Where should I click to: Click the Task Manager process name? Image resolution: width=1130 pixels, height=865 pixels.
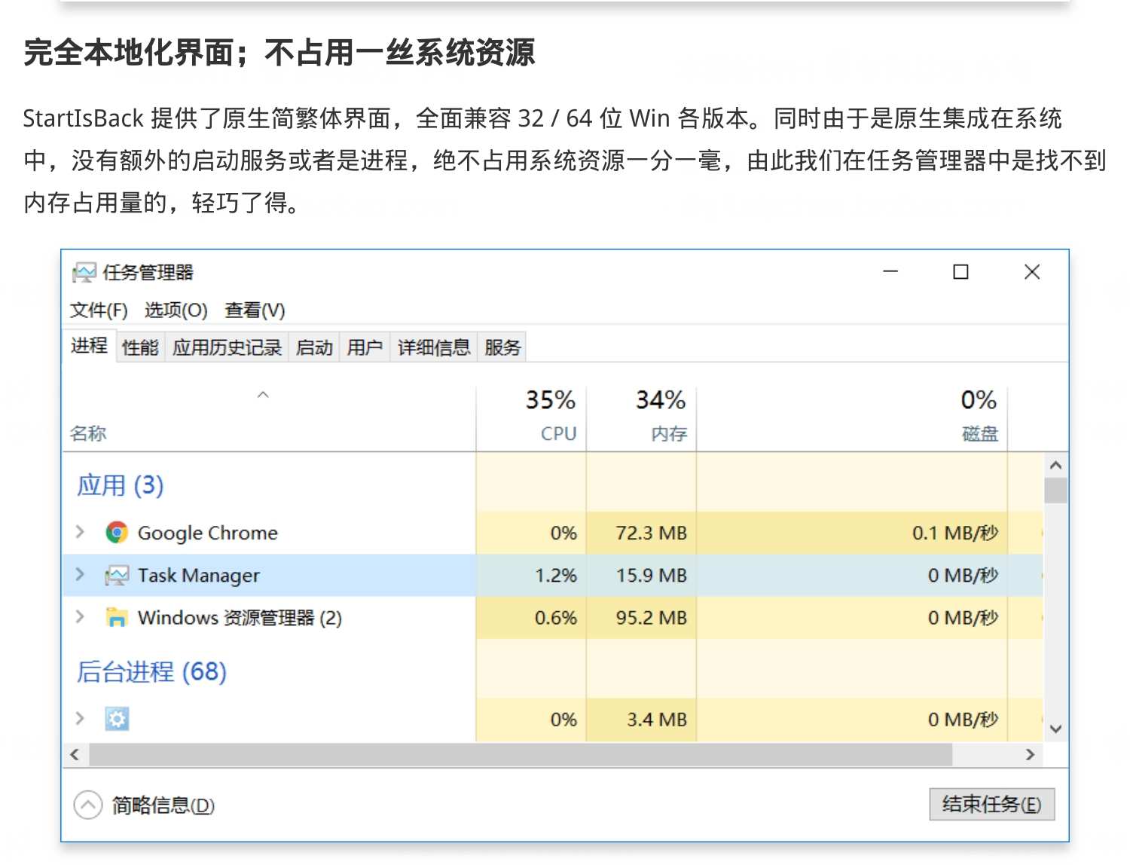point(199,576)
